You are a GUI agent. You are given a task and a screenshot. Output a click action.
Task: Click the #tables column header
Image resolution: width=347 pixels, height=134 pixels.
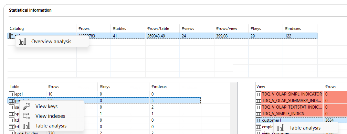pyautogui.click(x=128, y=29)
